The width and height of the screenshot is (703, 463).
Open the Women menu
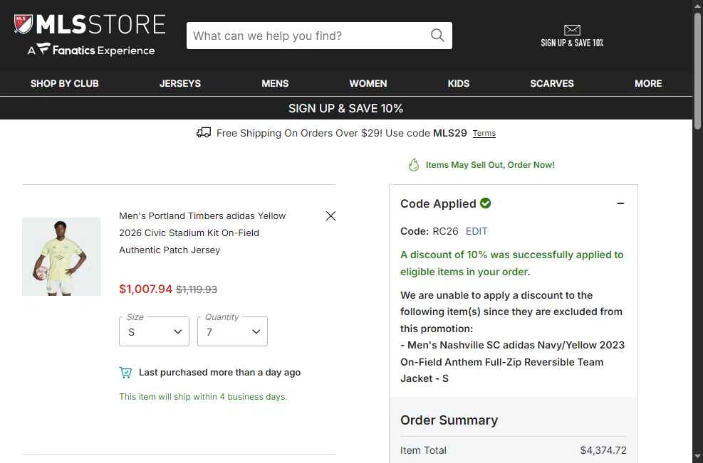(368, 83)
